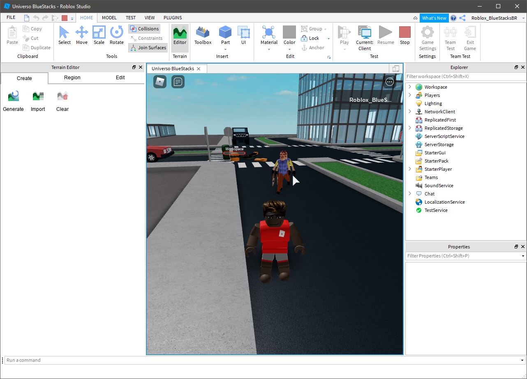
Task: Open the FILE menu
Action: tap(11, 18)
